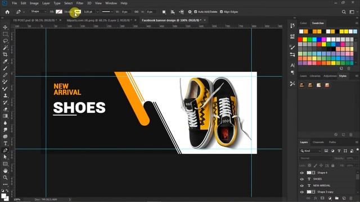Select the Hand tool
This screenshot has height=202, width=360.
(5, 171)
